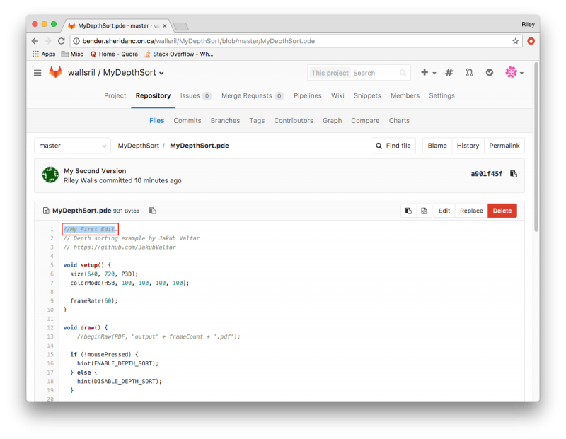Open the Wiki tab
The height and width of the screenshot is (439, 566).
pos(337,96)
